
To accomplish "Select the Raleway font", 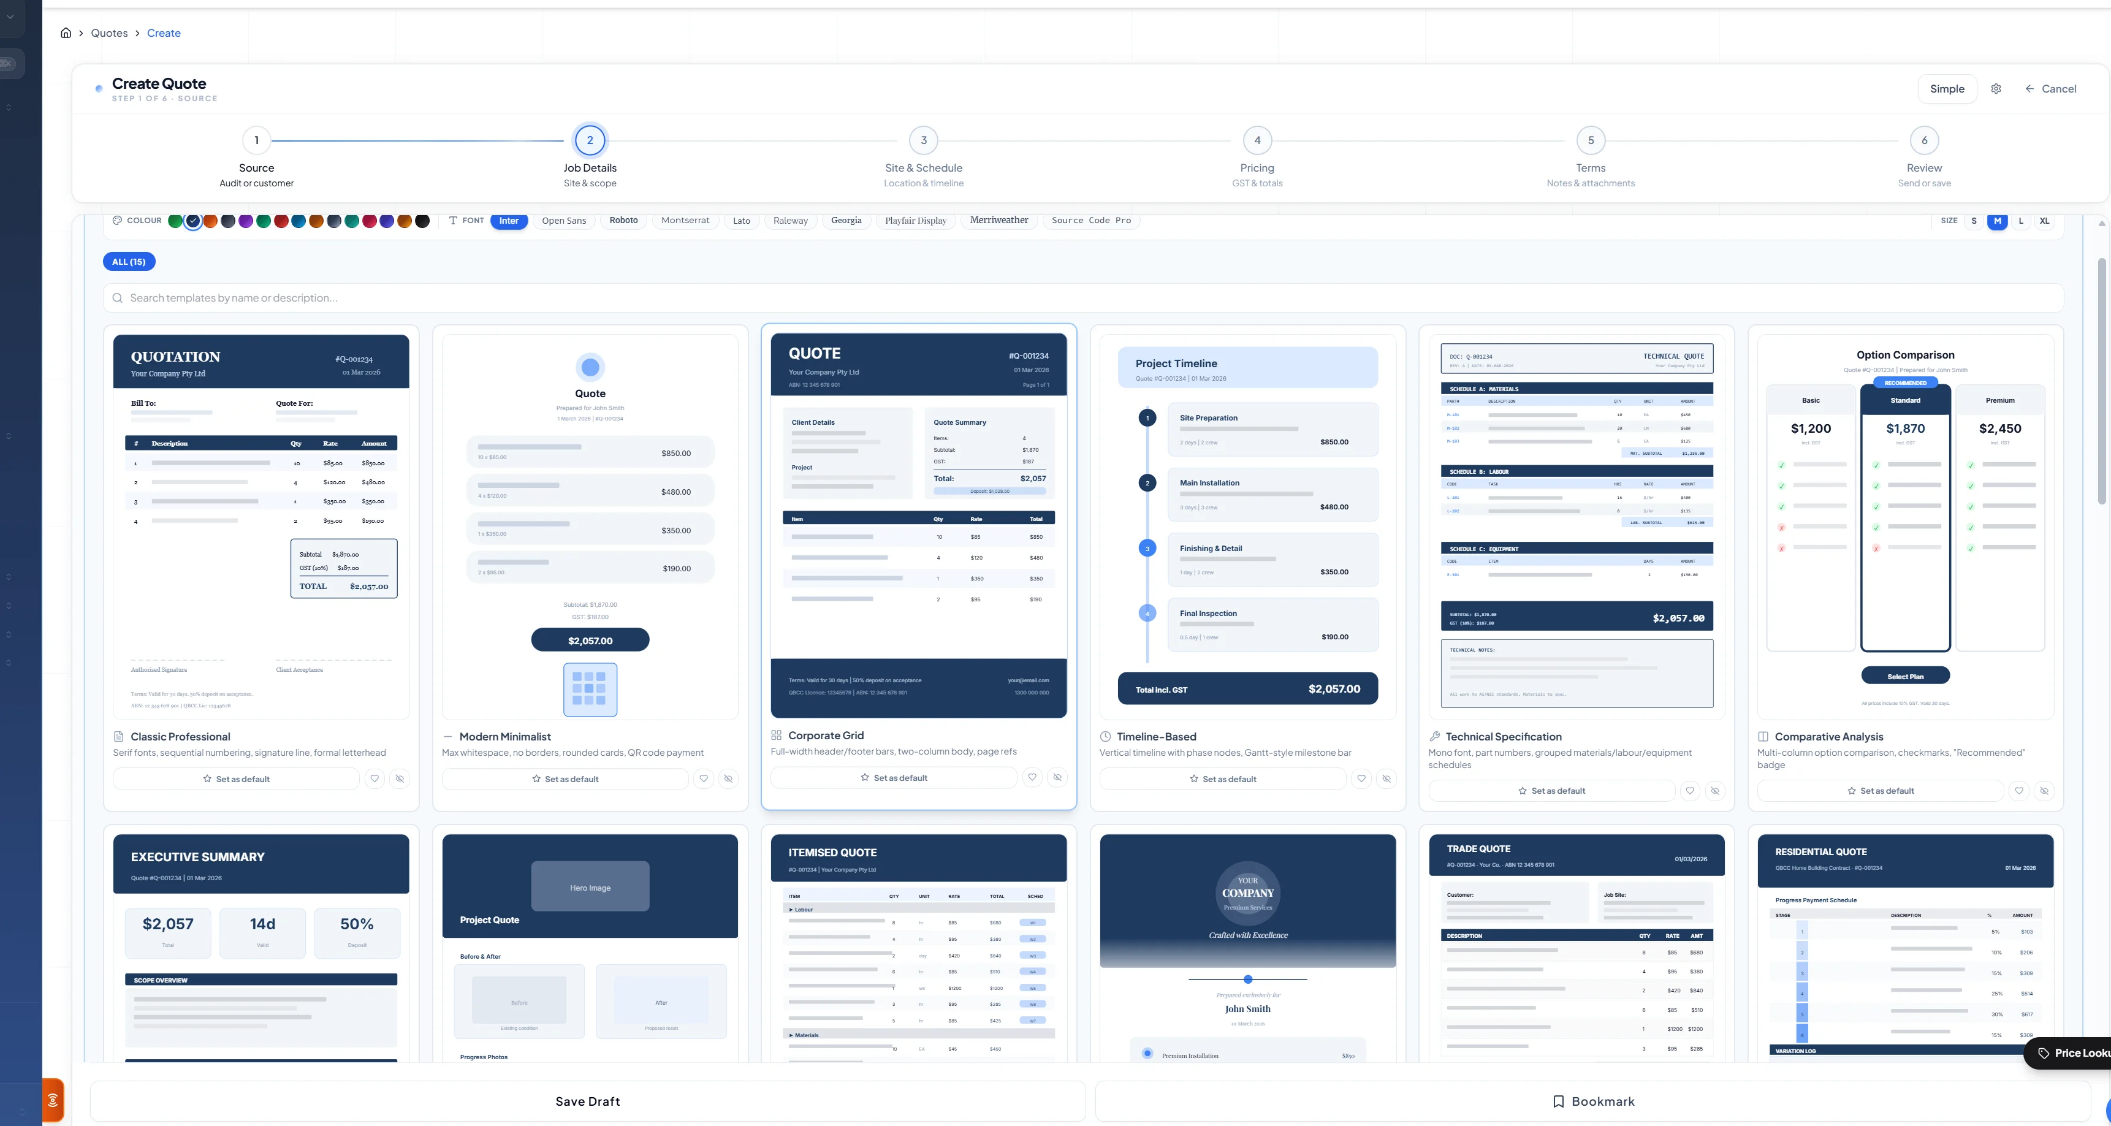I will pos(790,221).
